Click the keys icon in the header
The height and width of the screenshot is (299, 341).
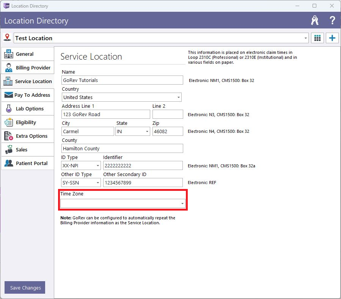pyautogui.click(x=315, y=20)
